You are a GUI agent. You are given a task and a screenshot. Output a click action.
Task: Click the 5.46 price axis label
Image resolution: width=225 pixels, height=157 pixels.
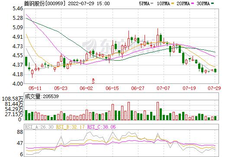tap(18, 9)
